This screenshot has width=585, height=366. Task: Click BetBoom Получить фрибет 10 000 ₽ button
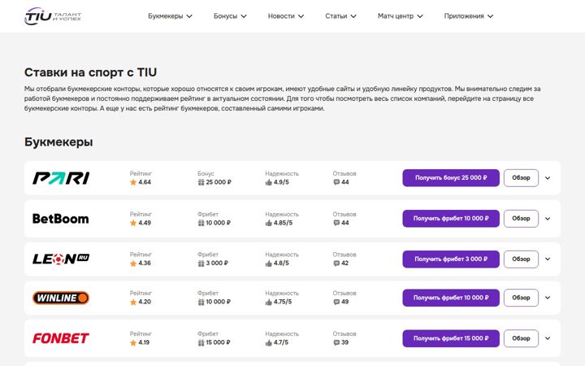(x=451, y=219)
